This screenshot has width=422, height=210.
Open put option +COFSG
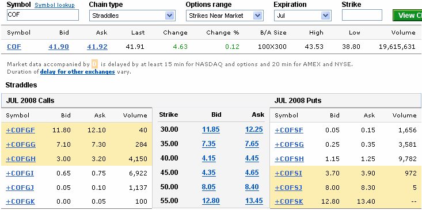pyautogui.click(x=290, y=144)
